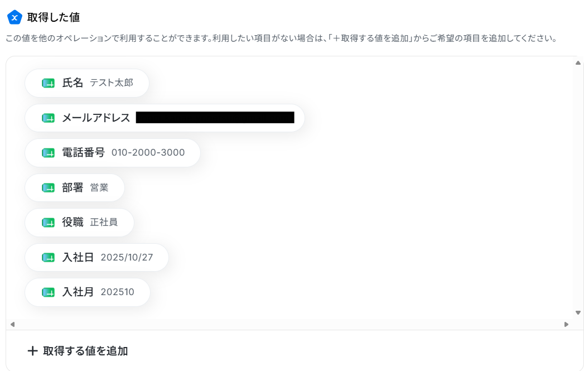The height and width of the screenshot is (371, 584).
Task: Select the 電話番号 010-2000-3000 chip
Action: (x=113, y=153)
